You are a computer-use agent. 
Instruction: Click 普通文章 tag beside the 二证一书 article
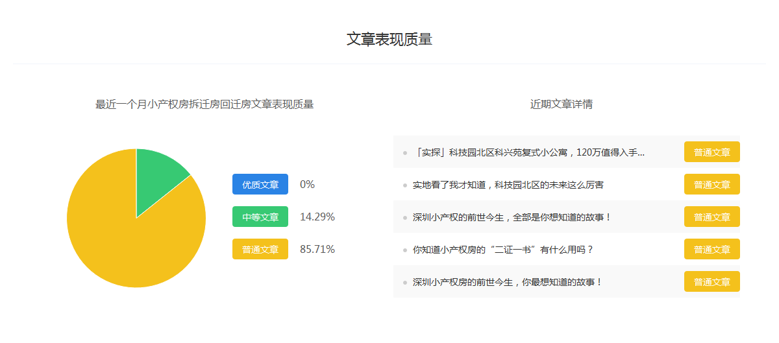[712, 250]
